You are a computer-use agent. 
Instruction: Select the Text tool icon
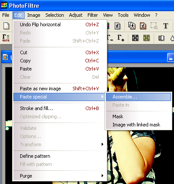[165, 26]
